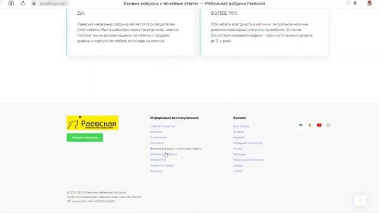
Task: Open the Спальные гарнитуры catalog link
Action: tap(248, 143)
